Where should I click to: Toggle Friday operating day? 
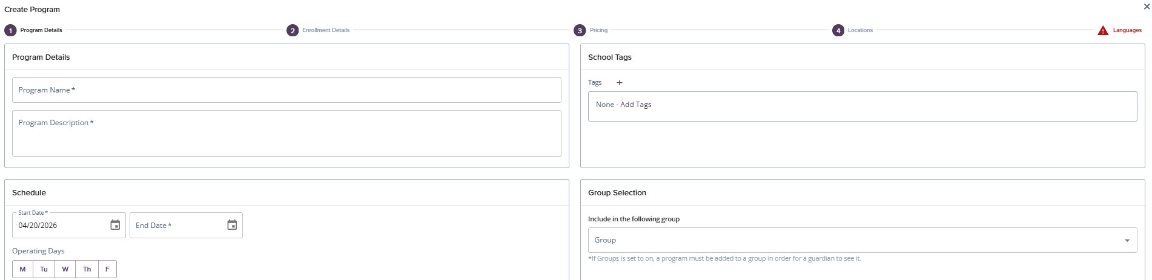pos(107,269)
